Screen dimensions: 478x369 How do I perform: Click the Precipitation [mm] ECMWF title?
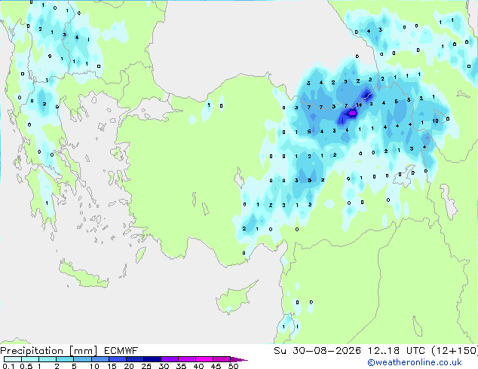(x=69, y=351)
